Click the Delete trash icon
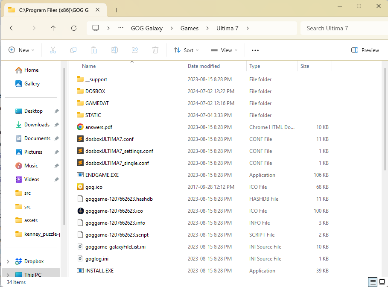 click(155, 50)
